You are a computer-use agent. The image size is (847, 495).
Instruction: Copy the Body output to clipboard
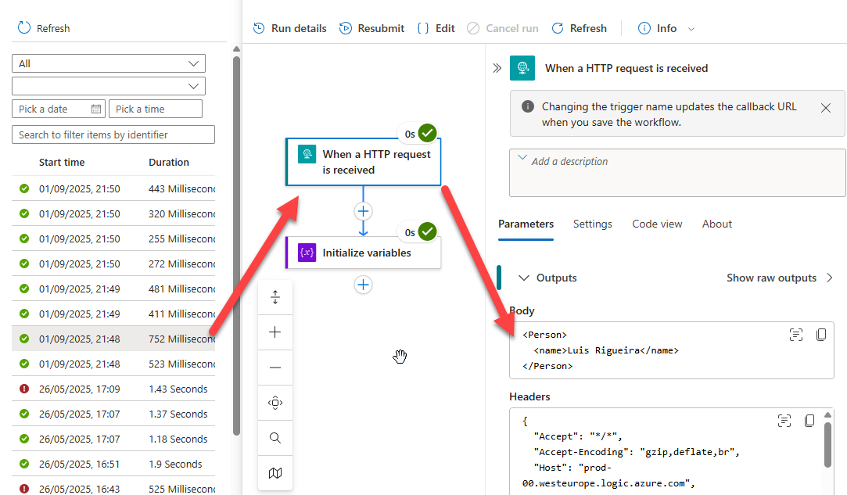click(820, 335)
